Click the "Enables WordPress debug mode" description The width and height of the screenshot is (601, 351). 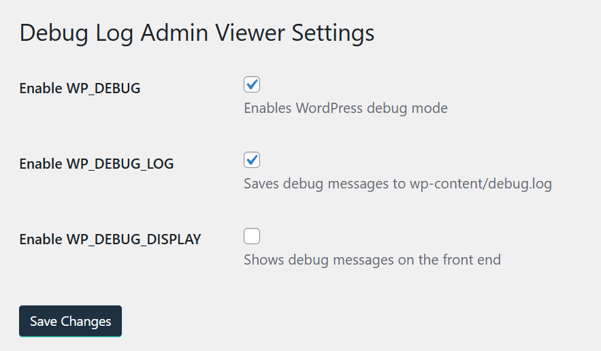[x=345, y=108]
